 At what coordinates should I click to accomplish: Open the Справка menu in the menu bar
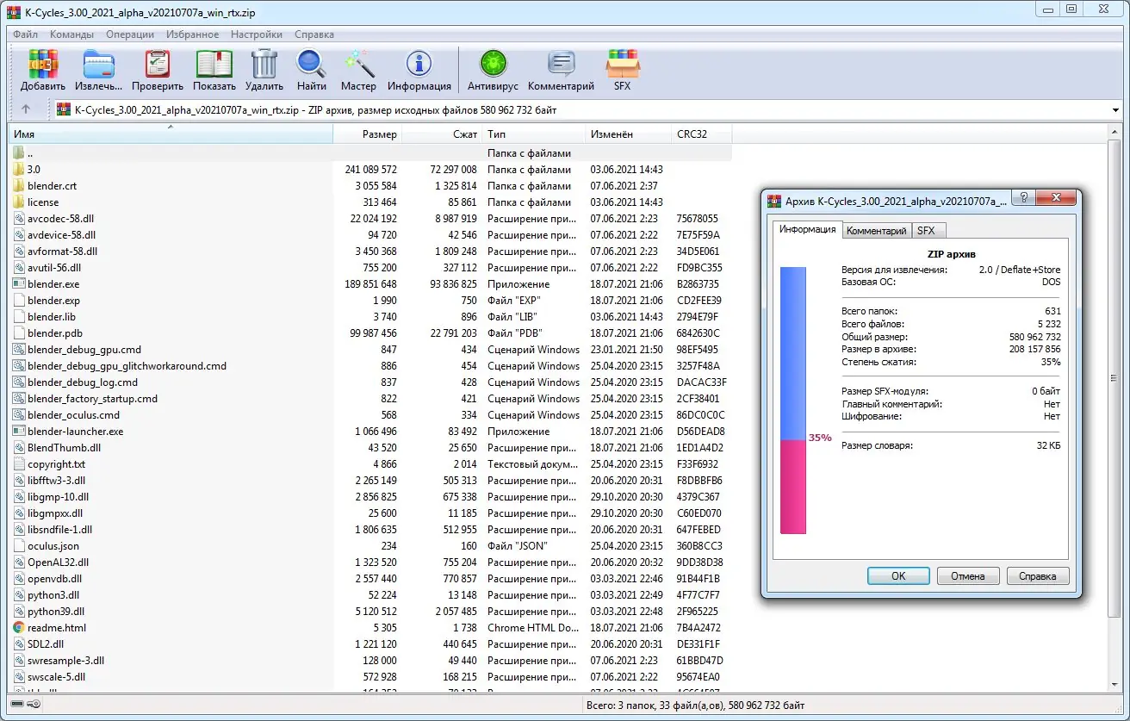click(x=314, y=34)
